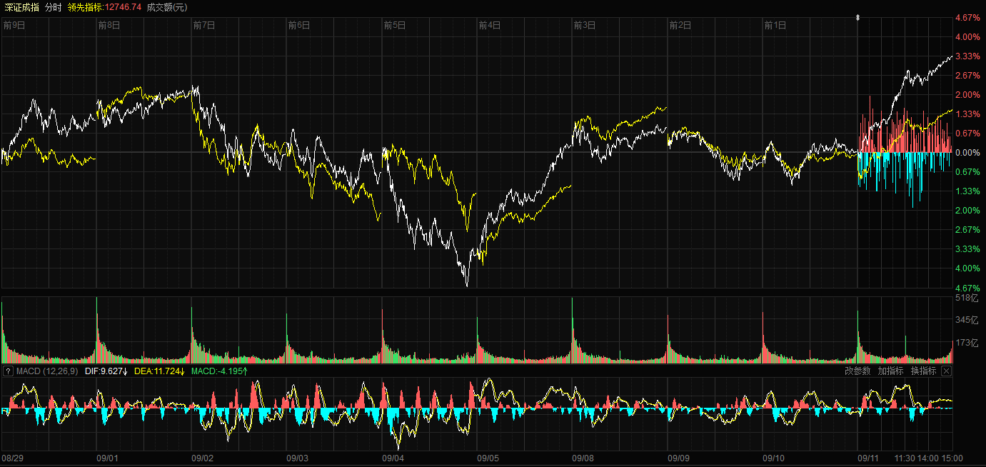Click the 09/04 date on the time axis
The image size is (986, 467).
tap(393, 458)
